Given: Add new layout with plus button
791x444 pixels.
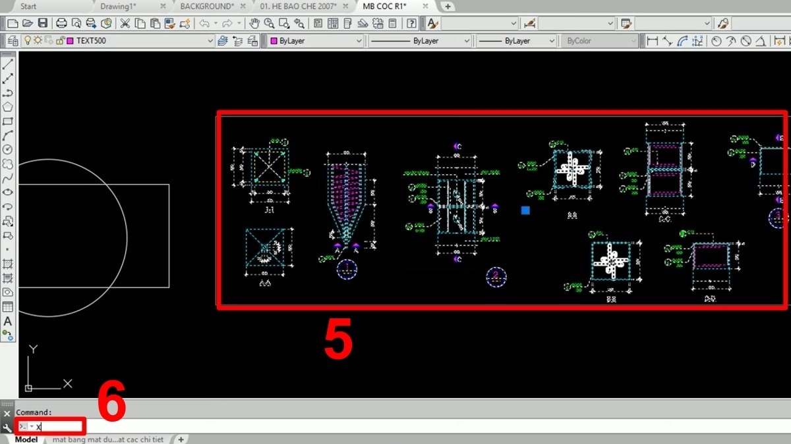Looking at the screenshot, I should pos(181,439).
